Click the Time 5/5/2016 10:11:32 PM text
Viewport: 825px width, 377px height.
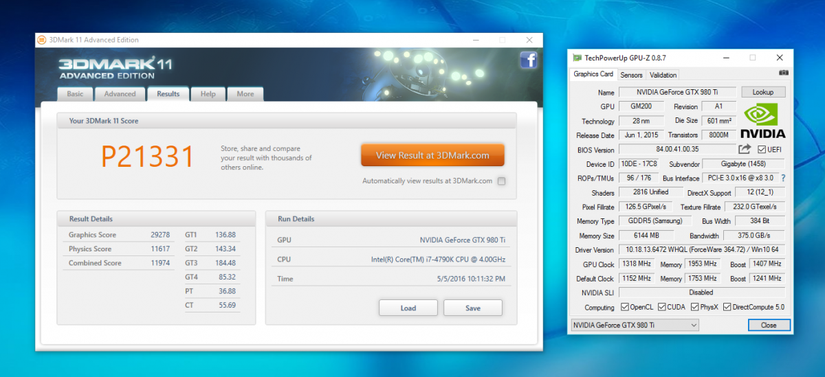pyautogui.click(x=471, y=279)
